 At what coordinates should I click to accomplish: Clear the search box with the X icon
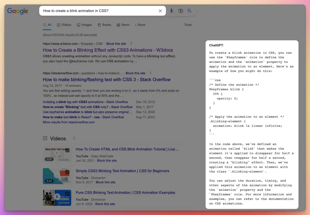point(160,11)
